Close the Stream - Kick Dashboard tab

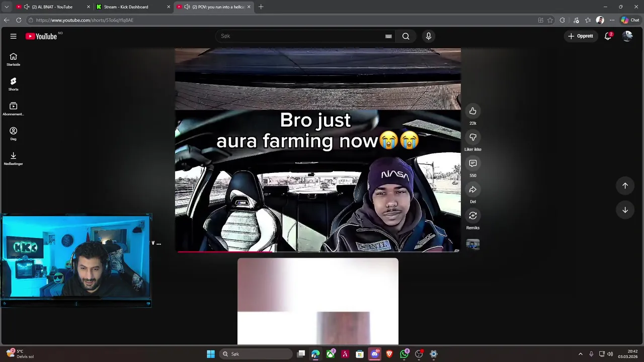pyautogui.click(x=169, y=7)
